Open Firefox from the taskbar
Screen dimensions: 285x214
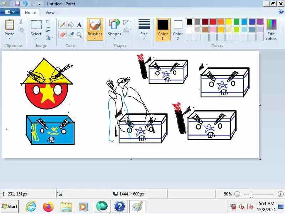(x=48, y=207)
